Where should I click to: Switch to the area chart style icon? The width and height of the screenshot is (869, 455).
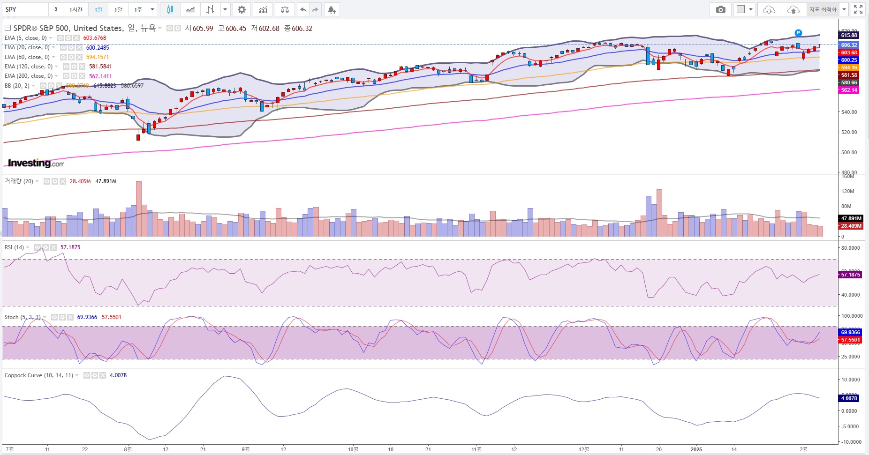(x=190, y=9)
